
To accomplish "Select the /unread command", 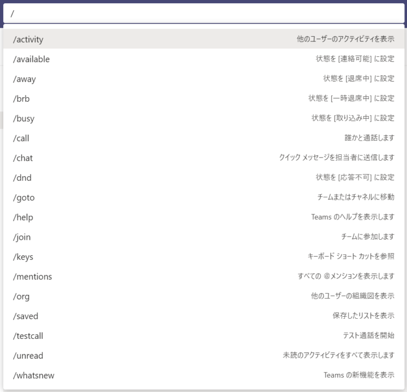I will 28,355.
